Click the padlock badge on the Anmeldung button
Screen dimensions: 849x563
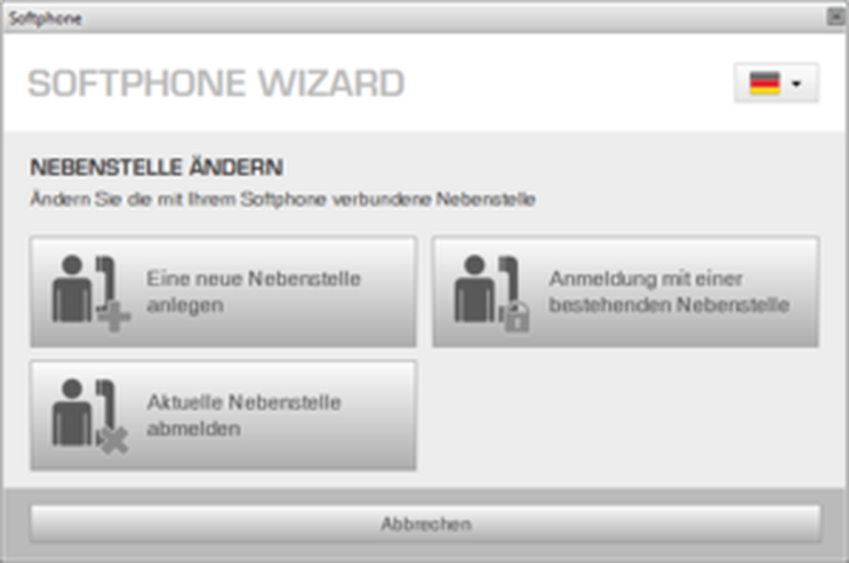pos(515,317)
